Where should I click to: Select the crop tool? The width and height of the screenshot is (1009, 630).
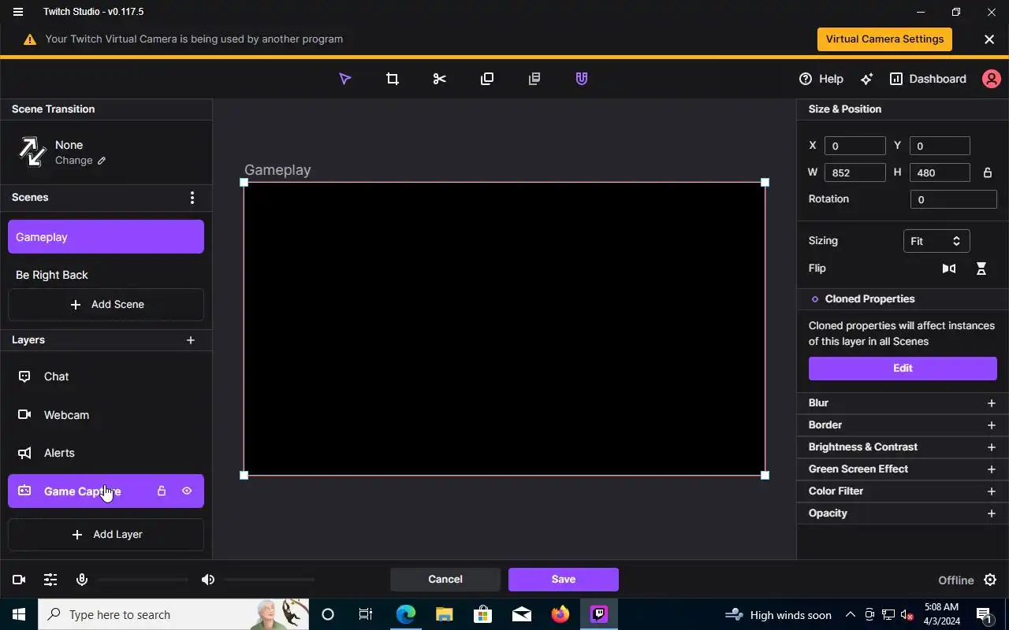pyautogui.click(x=392, y=79)
